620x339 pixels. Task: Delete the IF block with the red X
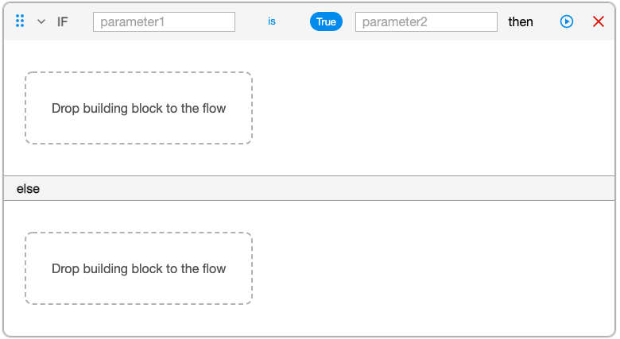[x=599, y=21]
